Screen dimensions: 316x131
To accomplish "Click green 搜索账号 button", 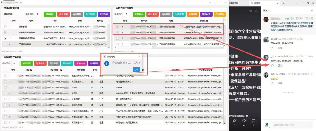I will (x=50, y=14).
